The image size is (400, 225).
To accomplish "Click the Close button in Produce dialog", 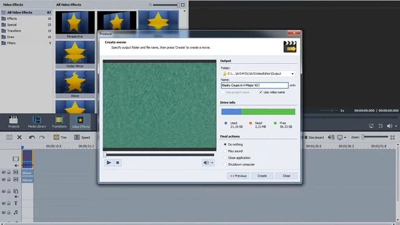I will [x=286, y=176].
